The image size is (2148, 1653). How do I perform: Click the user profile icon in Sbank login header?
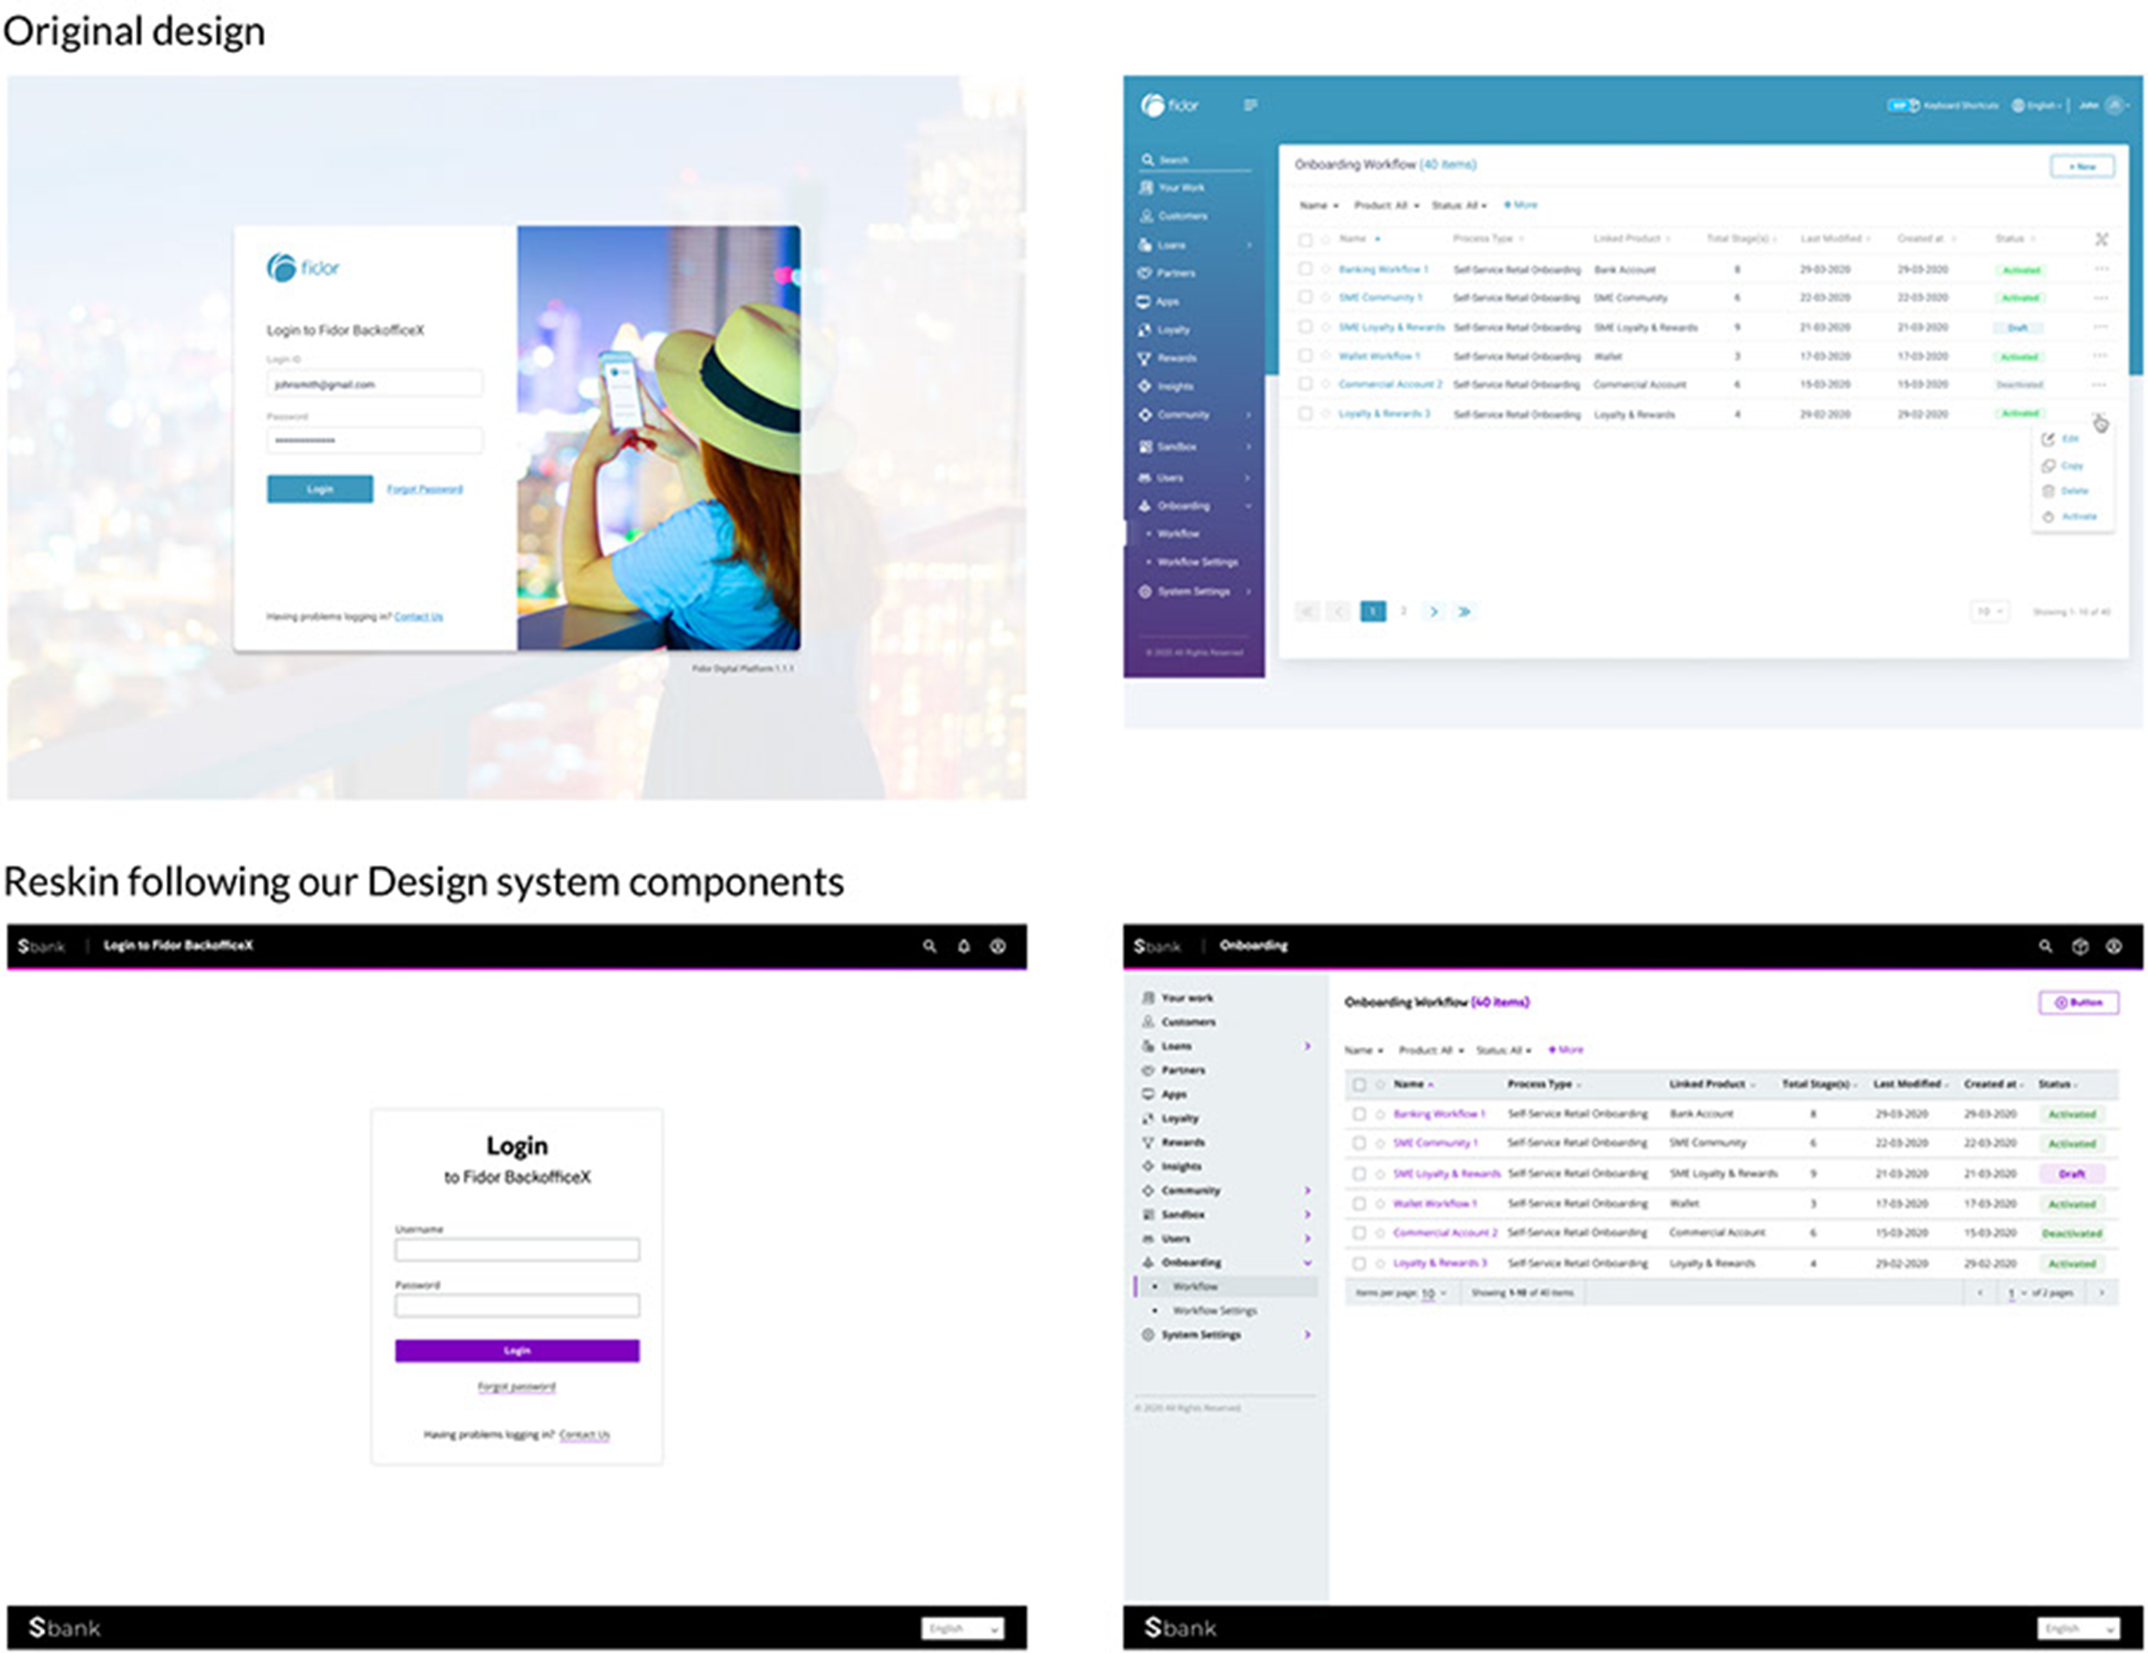point(997,946)
